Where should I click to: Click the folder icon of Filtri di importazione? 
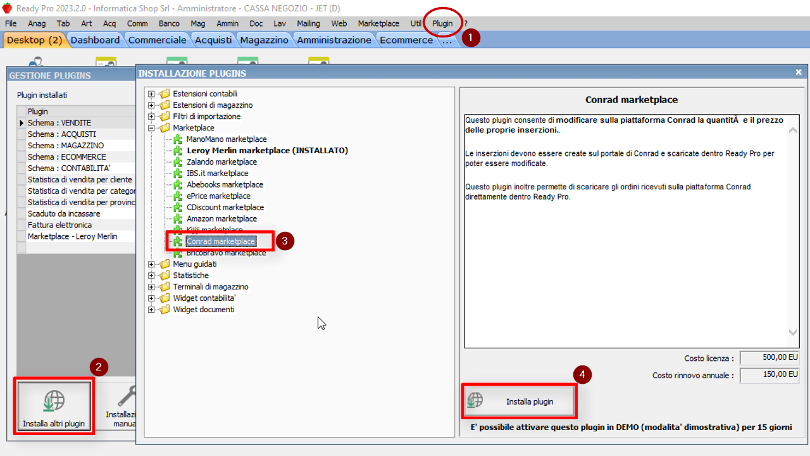click(165, 117)
